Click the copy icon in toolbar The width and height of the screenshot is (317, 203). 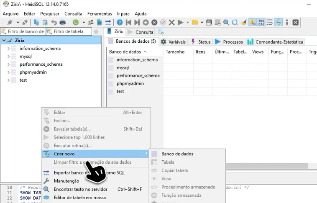[x=36, y=22]
